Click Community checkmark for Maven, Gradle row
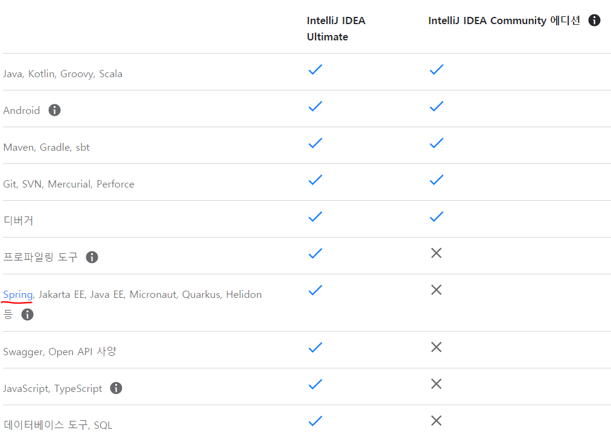This screenshot has width=611, height=445. (436, 143)
